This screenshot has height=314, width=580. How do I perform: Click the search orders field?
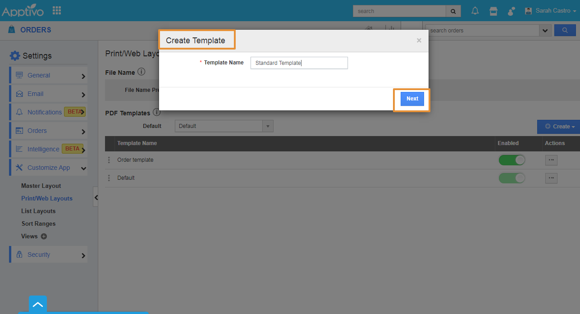coord(482,31)
